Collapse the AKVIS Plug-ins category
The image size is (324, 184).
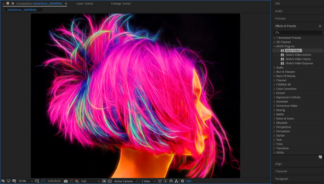tap(274, 46)
